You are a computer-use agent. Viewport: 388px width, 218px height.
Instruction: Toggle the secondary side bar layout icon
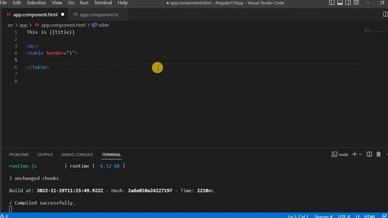tap(348, 2)
